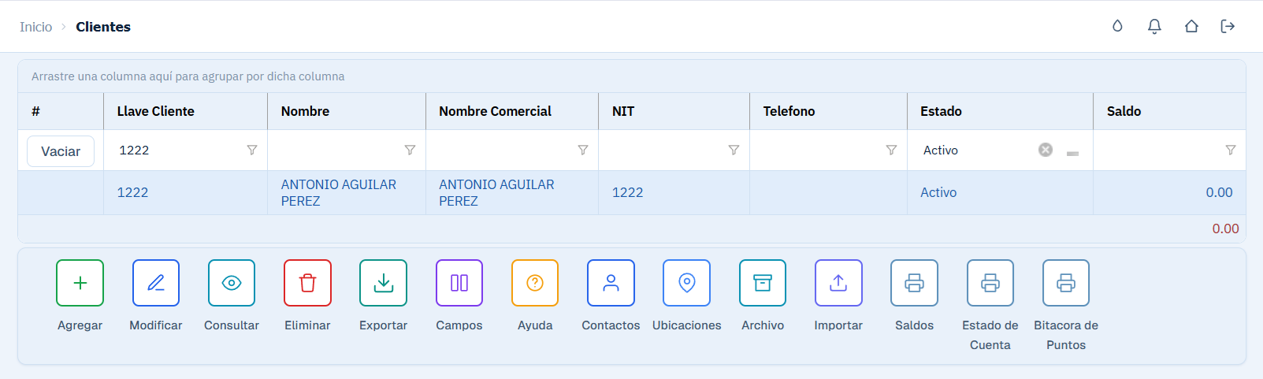Click Clientes breadcrumb
Viewport: 1263px width, 379px height.
(103, 27)
